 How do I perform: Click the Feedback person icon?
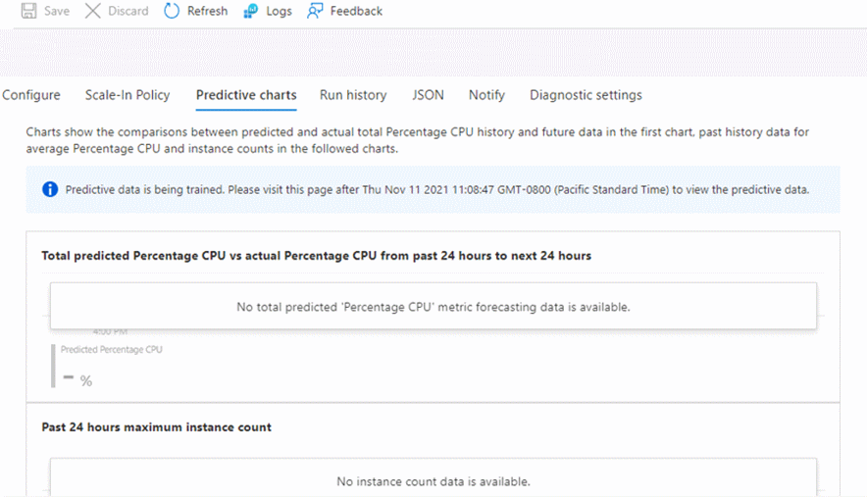pos(315,11)
